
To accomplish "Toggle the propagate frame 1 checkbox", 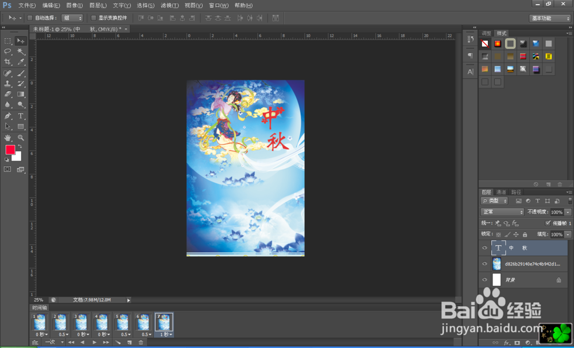I will click(548, 223).
